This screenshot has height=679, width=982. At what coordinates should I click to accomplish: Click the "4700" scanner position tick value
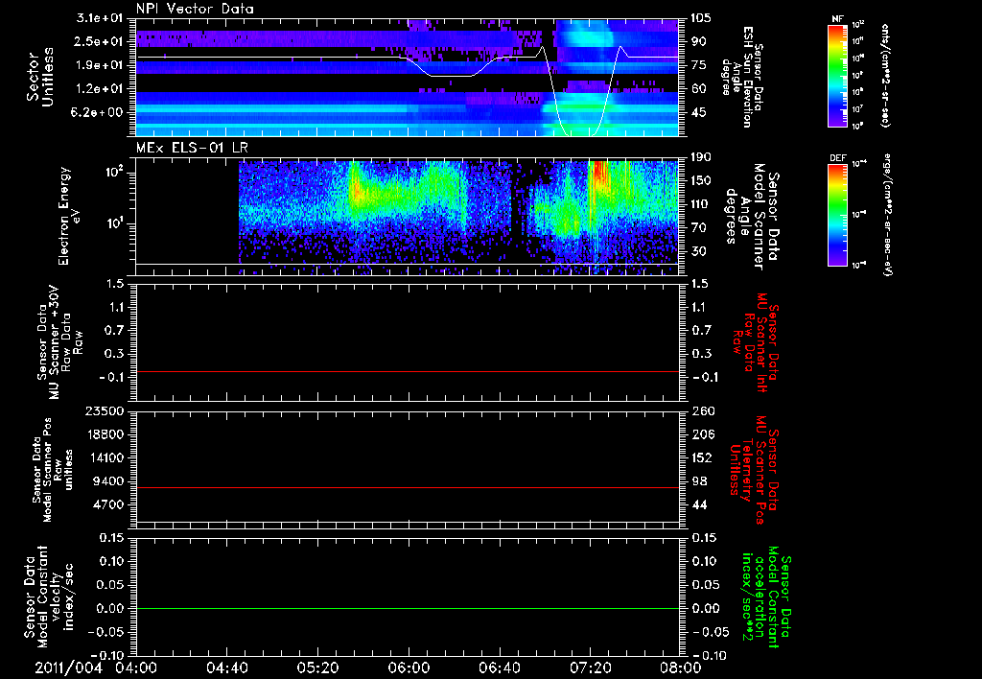110,504
